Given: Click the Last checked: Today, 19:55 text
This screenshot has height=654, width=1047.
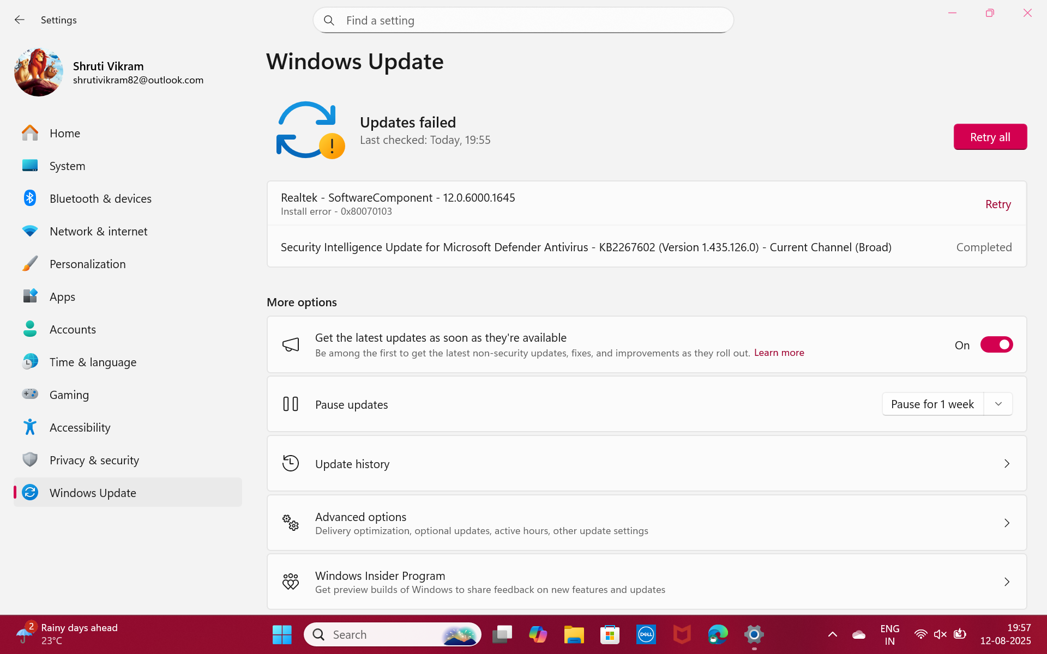Looking at the screenshot, I should point(425,140).
